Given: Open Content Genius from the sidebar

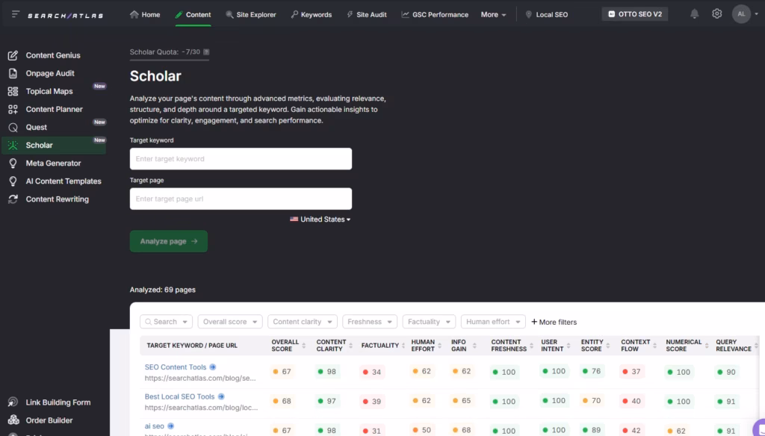Looking at the screenshot, I should pyautogui.click(x=53, y=55).
